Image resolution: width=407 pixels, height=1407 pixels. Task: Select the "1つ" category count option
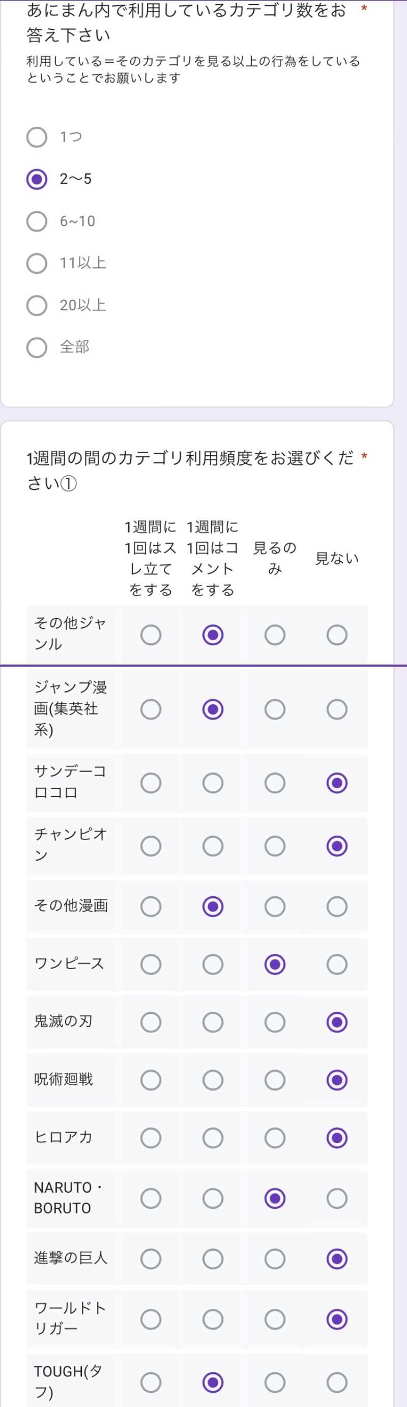[x=37, y=137]
